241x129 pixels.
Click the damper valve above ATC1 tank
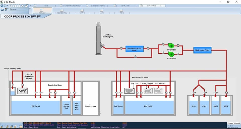click(194, 93)
